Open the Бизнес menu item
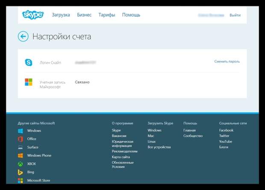Image resolution: width=265 pixels, height=190 pixels. click(x=84, y=15)
